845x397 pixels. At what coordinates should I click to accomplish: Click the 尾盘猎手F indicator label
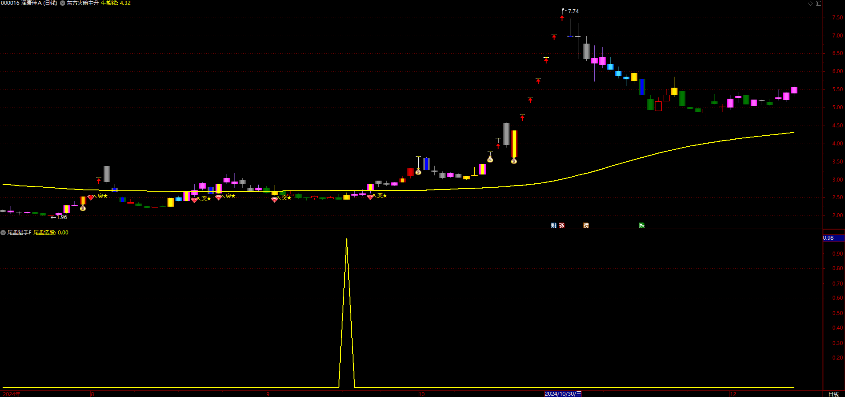point(19,233)
